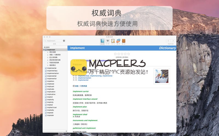
Task: Click 点击加入生词本 to add to wordbook
Action: [122, 57]
